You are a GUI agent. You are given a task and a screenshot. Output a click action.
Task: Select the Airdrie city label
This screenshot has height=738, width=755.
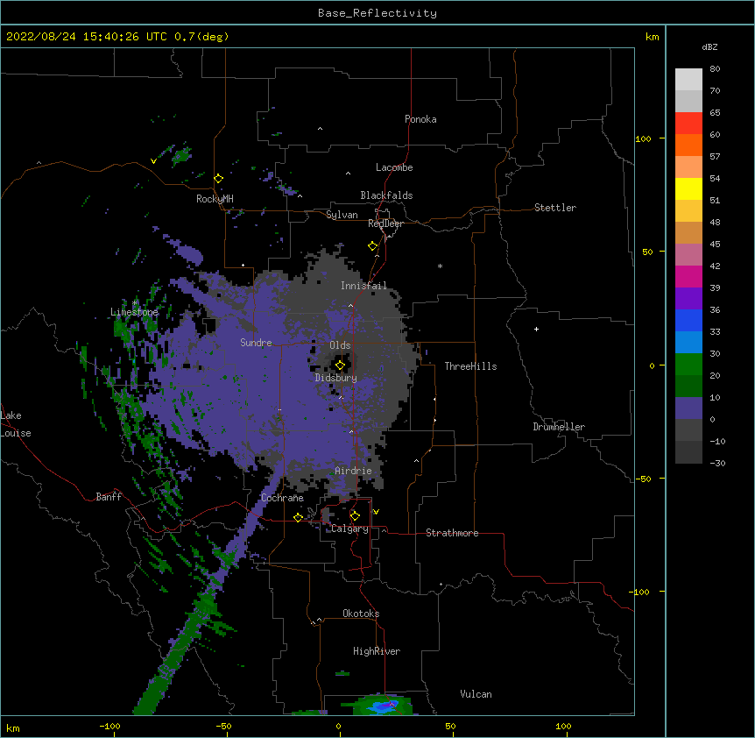354,471
